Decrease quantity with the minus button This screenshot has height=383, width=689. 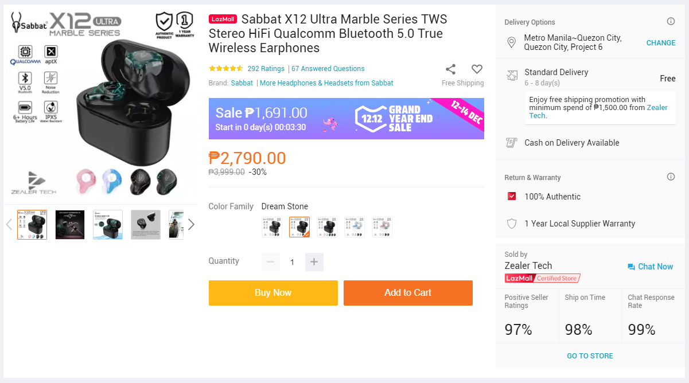(x=271, y=262)
